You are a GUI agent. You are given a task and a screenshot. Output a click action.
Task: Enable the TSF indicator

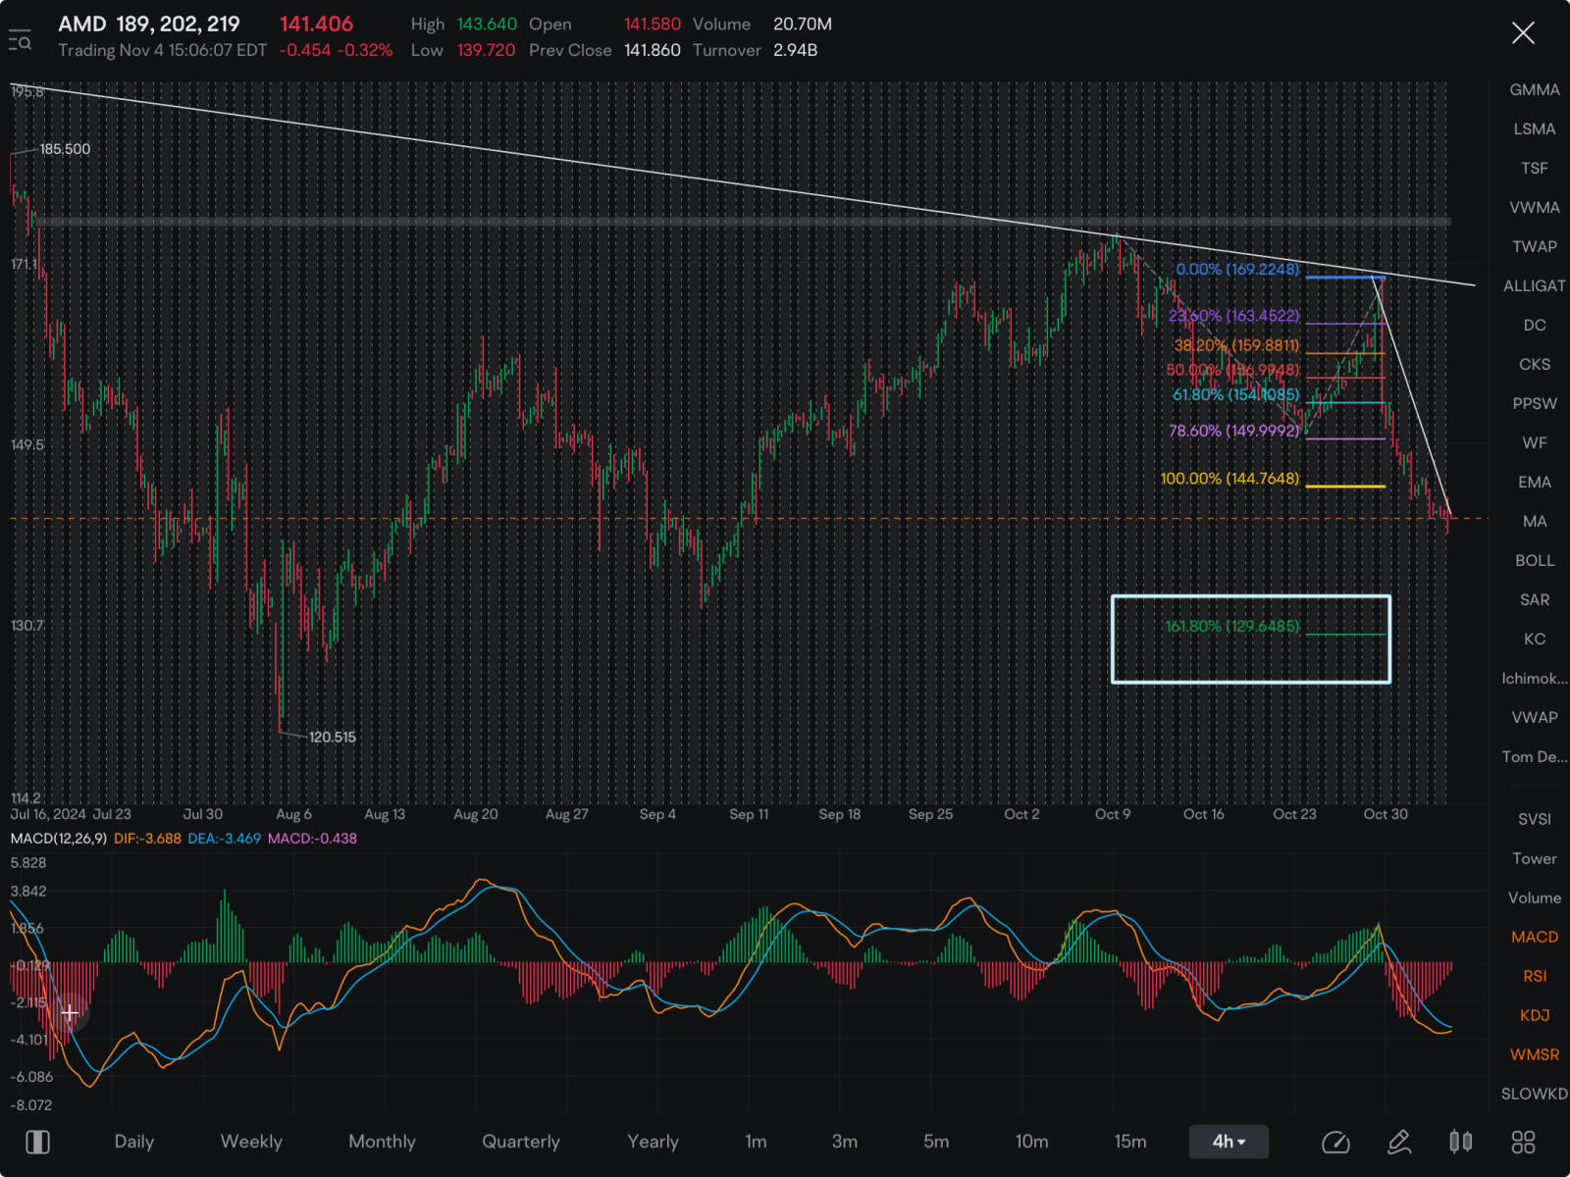[x=1535, y=168]
